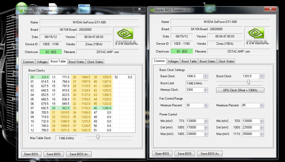Click left window title bar NVIDIA icon
This screenshot has width=285, height=162.
click(x=21, y=10)
